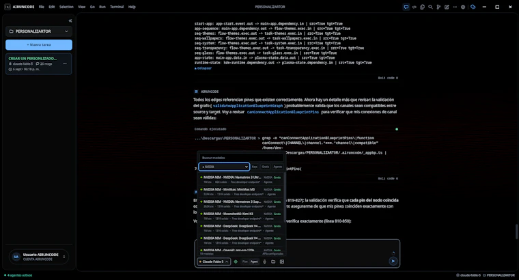Open the Selection menu
519x280 pixels.
point(66,7)
